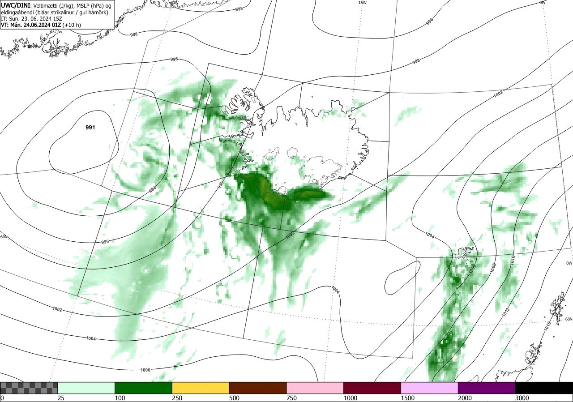Click the dark green 100–250 legend swatch
This screenshot has width=573, height=402.
(143, 388)
